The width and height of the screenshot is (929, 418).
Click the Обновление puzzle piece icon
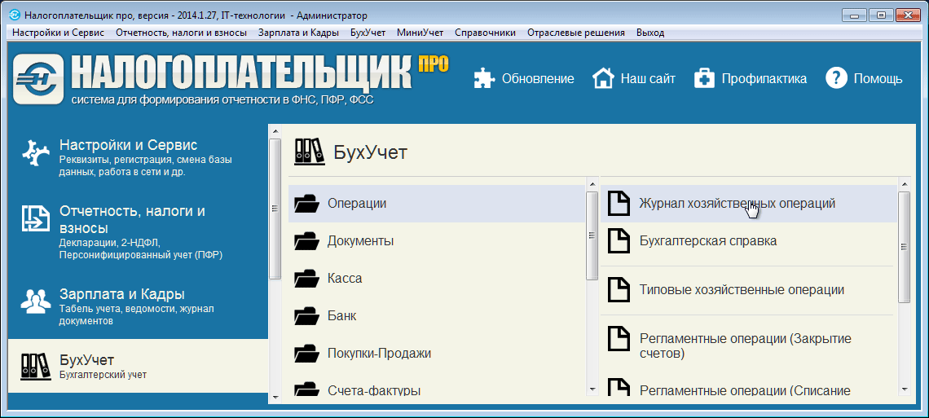coord(484,78)
